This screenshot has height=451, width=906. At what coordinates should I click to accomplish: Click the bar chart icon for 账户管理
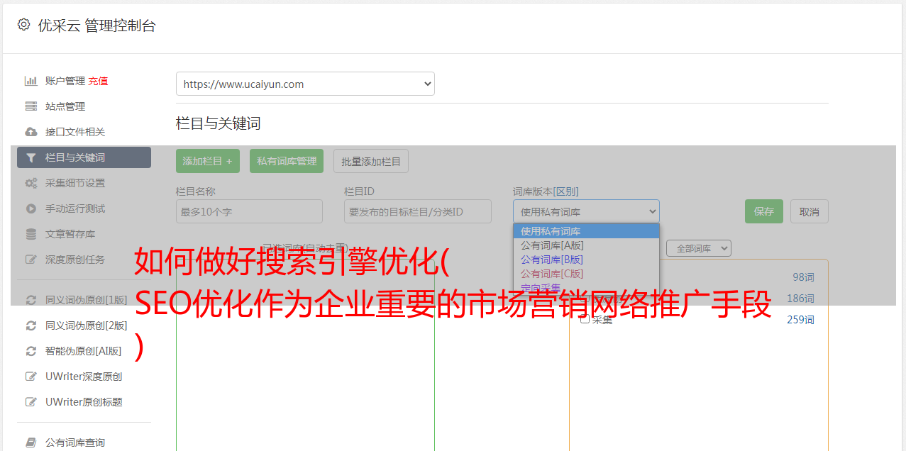click(31, 81)
